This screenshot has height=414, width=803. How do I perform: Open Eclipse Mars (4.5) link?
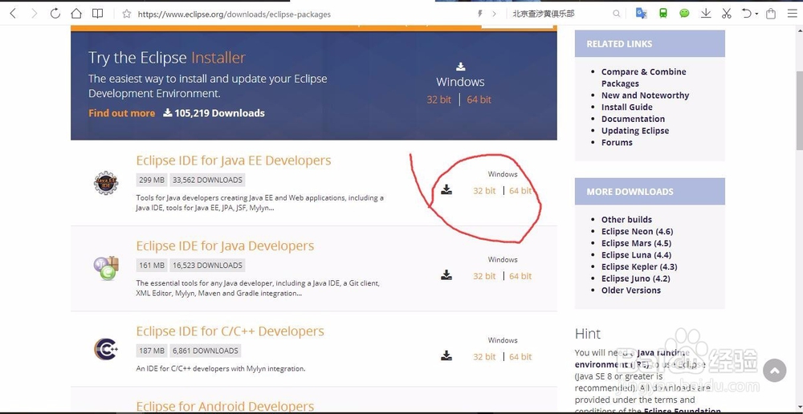636,243
